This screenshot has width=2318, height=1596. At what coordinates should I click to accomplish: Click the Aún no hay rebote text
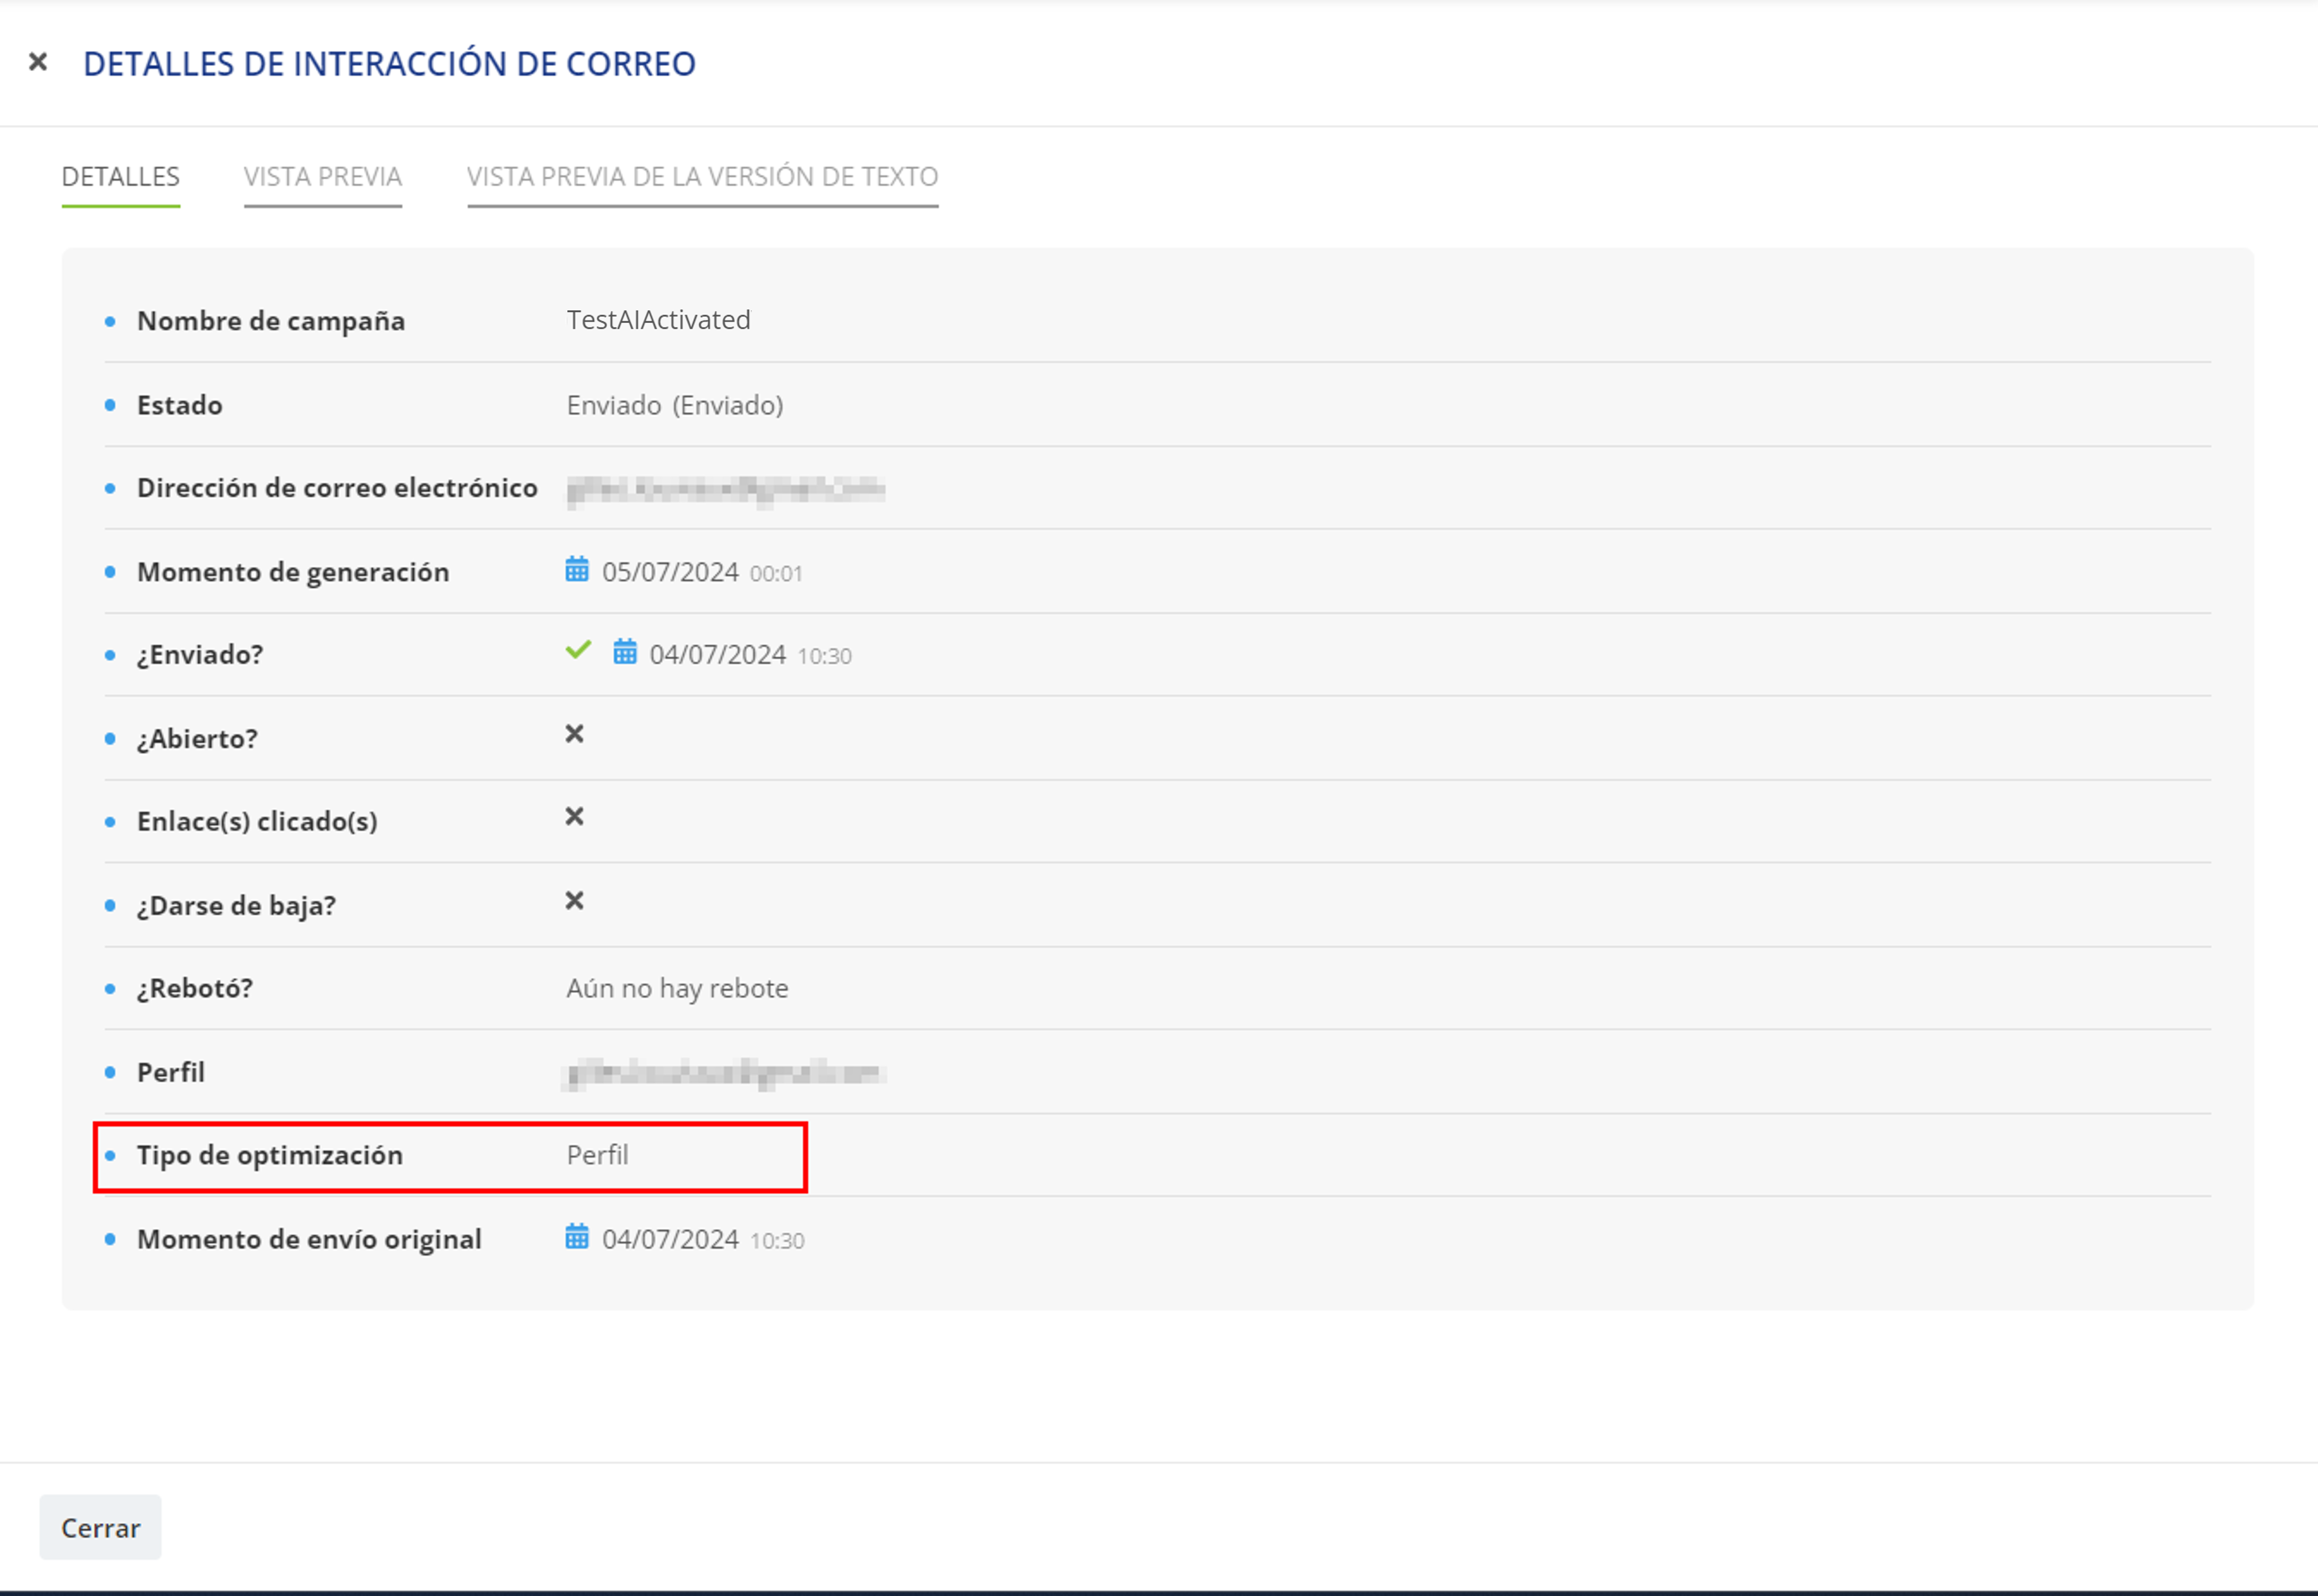pyautogui.click(x=678, y=989)
